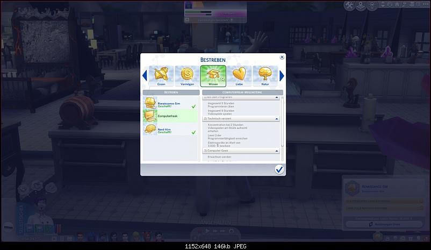Click the play speed button in time controls
Screen dimensions: 431x250
coord(207,231)
